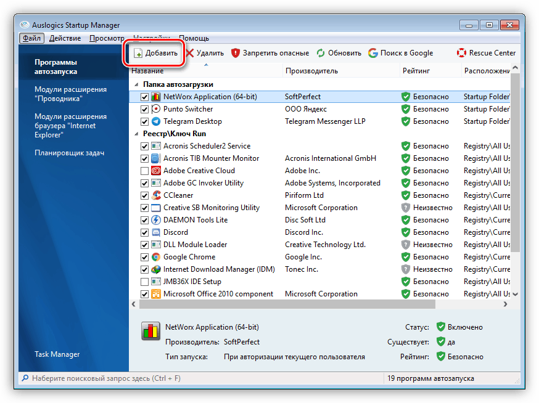Toggle the Discord checkbox

tap(144, 232)
